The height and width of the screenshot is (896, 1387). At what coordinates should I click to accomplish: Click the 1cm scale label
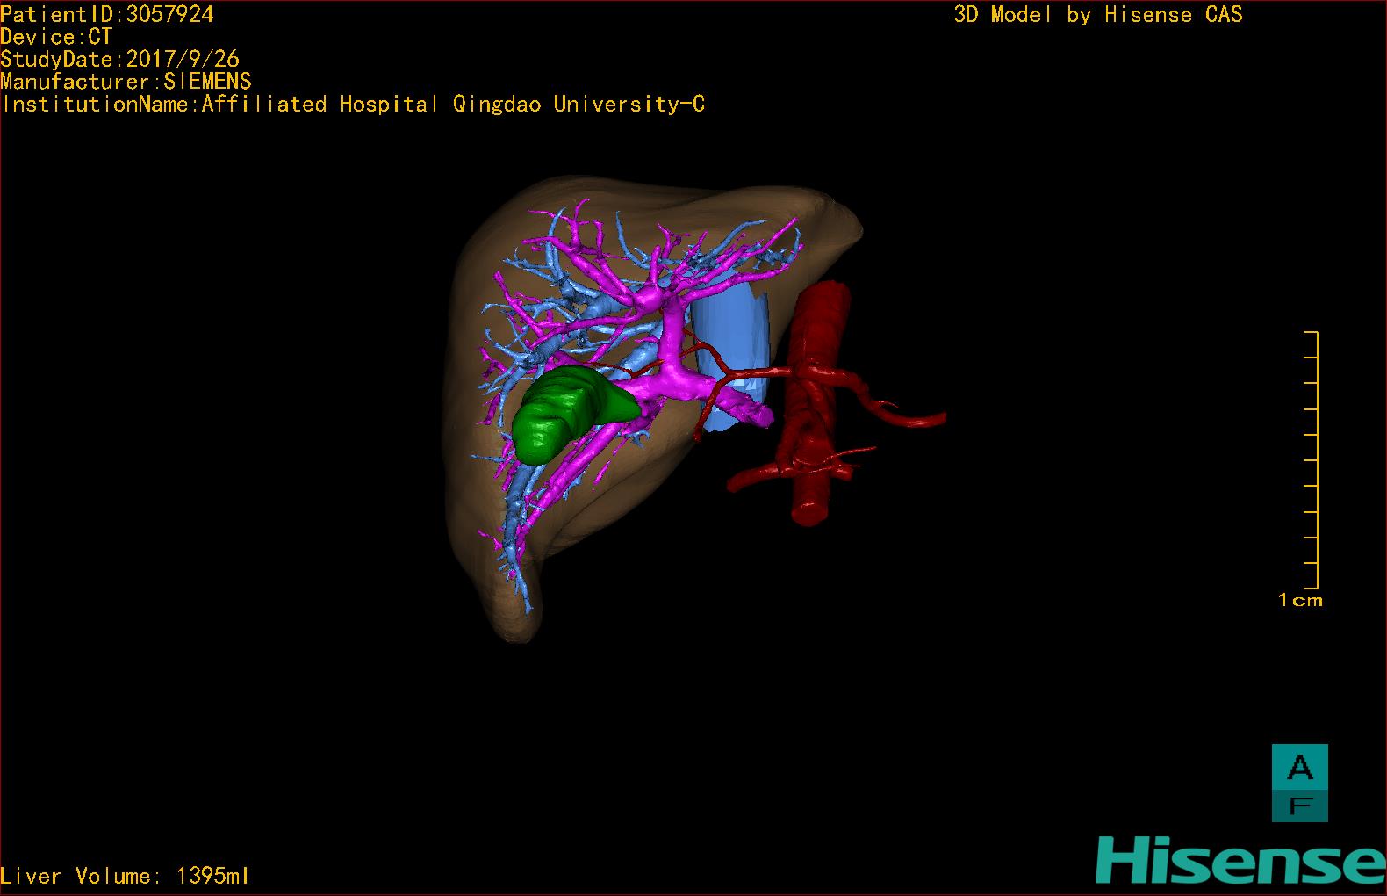tap(1300, 601)
